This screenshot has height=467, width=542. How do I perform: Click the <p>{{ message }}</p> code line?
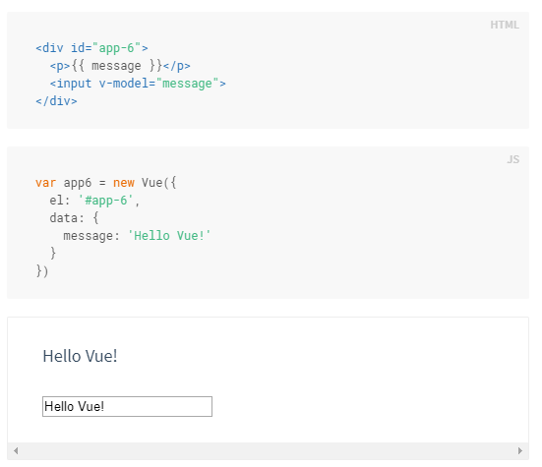coord(120,66)
